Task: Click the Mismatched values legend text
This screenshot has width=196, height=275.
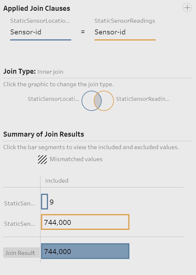Action: click(76, 159)
